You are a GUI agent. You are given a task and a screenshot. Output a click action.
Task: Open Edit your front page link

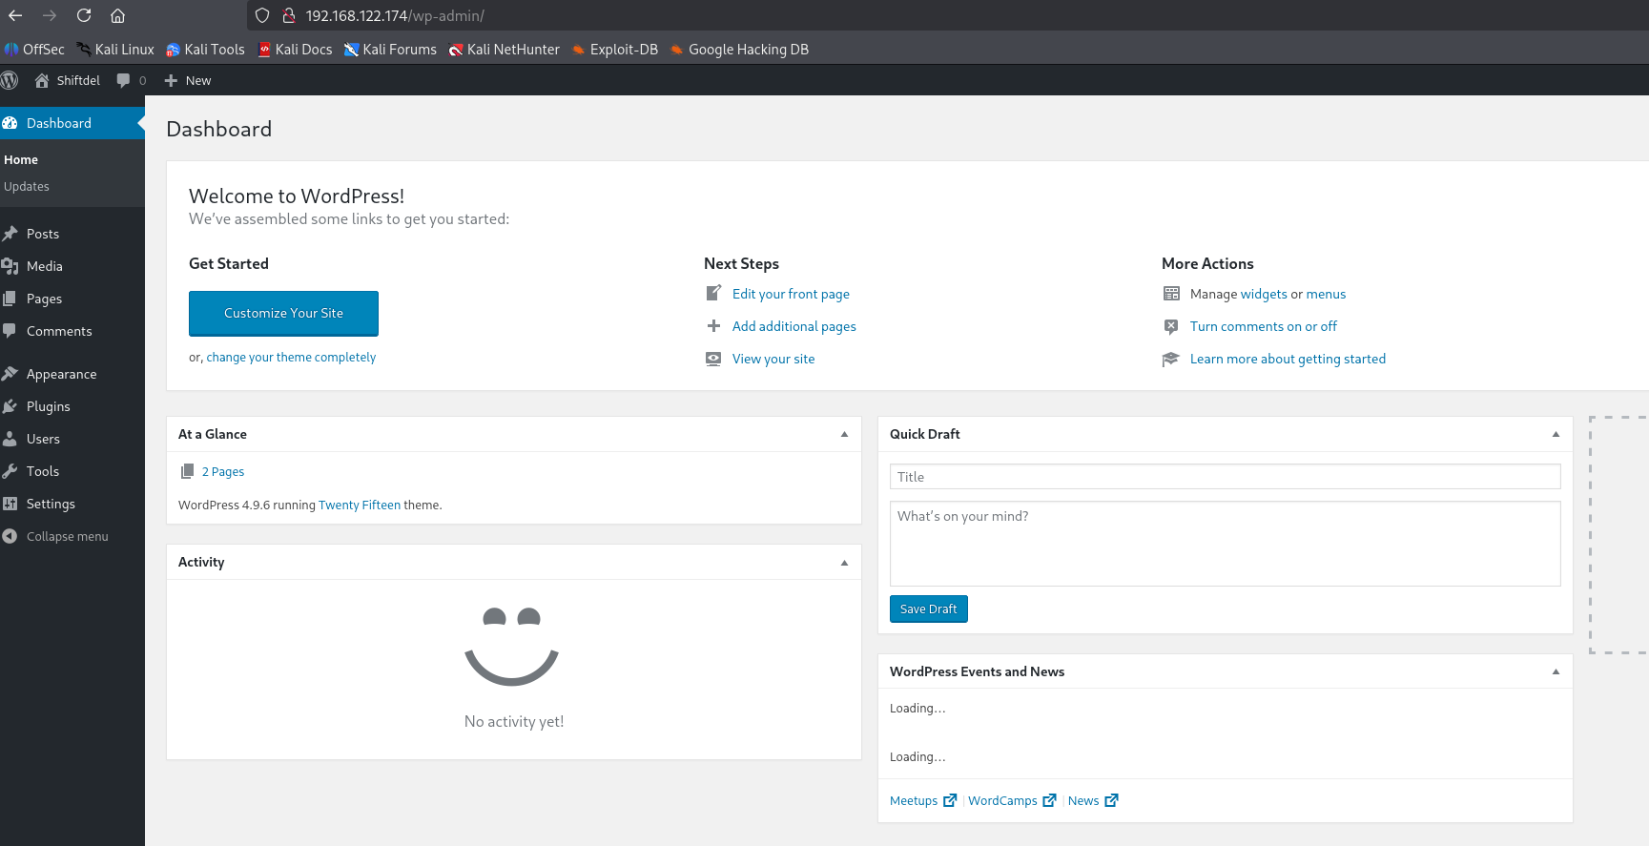(x=791, y=294)
